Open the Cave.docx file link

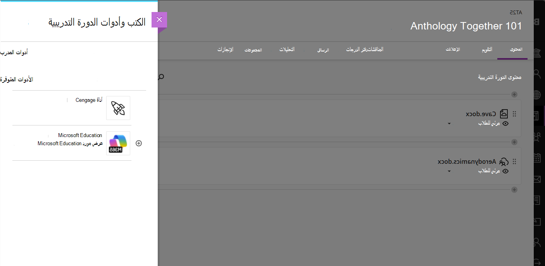coord(481,114)
